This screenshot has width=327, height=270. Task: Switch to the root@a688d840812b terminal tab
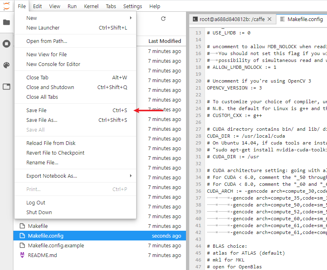pyautogui.click(x=232, y=19)
